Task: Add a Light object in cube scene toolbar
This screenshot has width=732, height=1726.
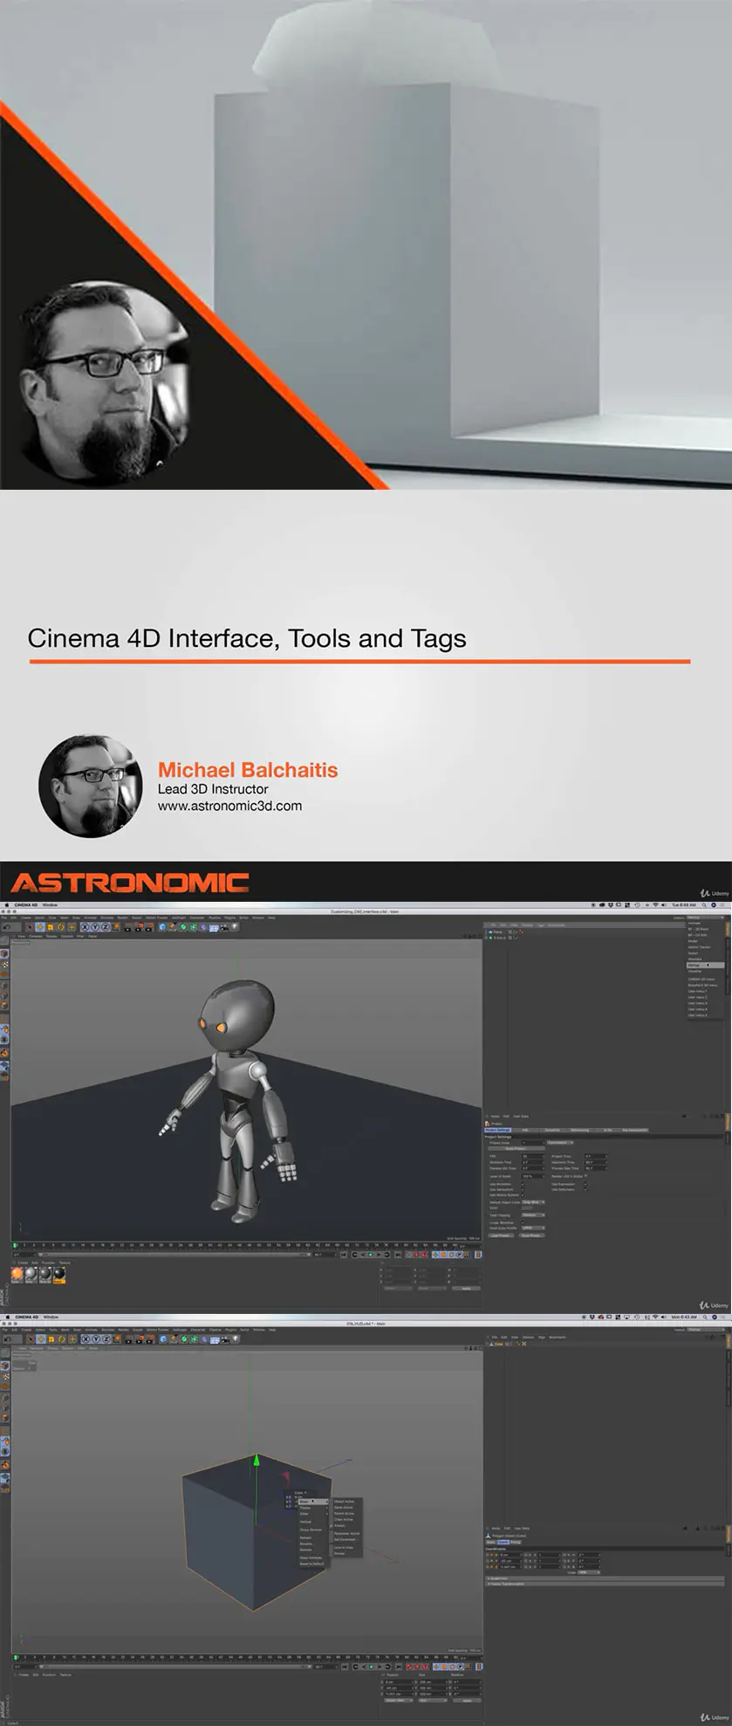Action: pos(234,1339)
